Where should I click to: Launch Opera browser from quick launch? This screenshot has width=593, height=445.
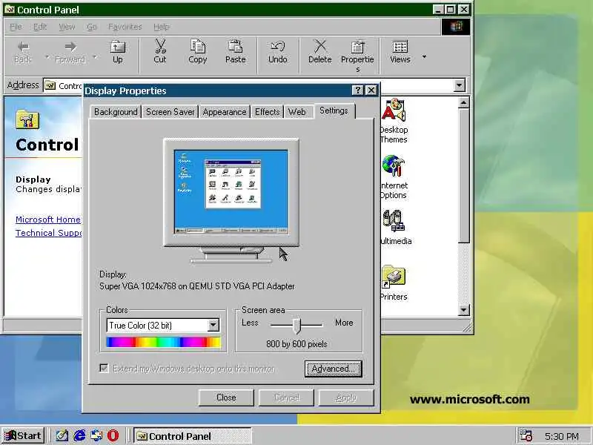(x=113, y=435)
